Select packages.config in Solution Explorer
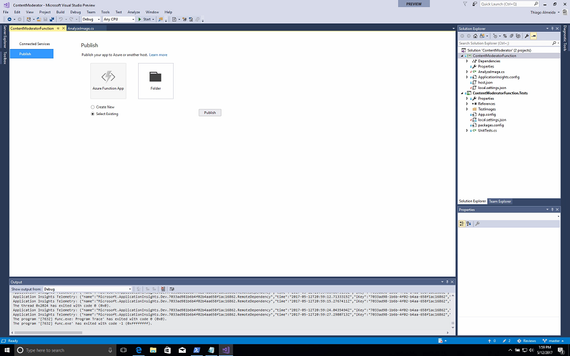Viewport: 570px width, 356px height. pyautogui.click(x=490, y=125)
